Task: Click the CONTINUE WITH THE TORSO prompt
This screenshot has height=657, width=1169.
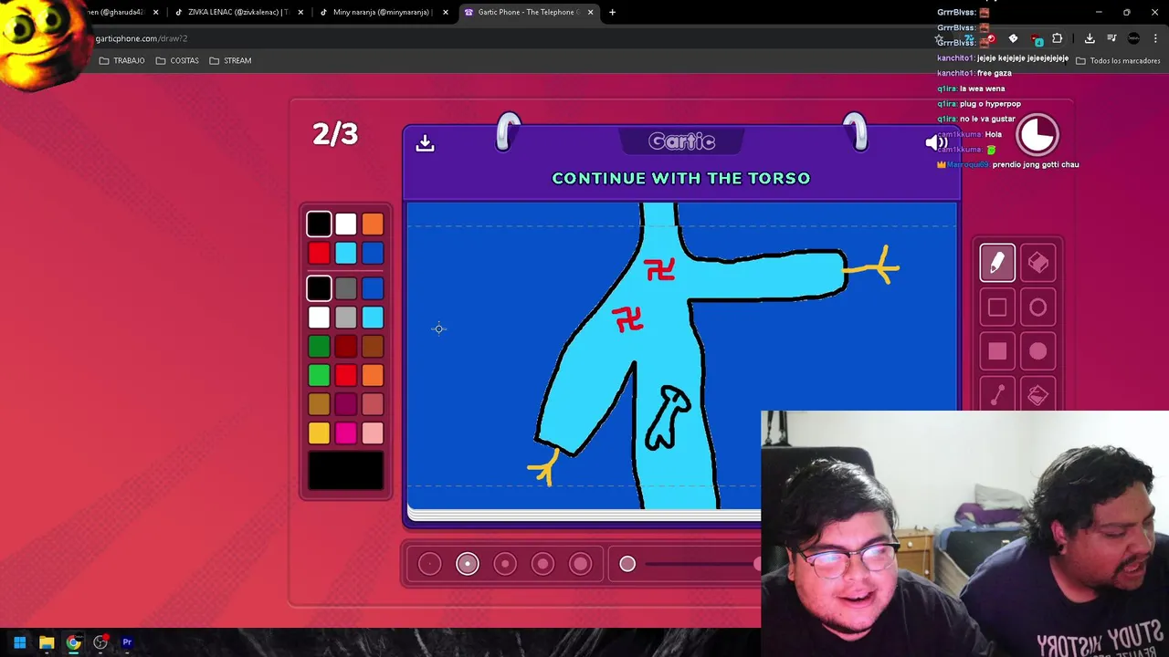Action: click(681, 178)
